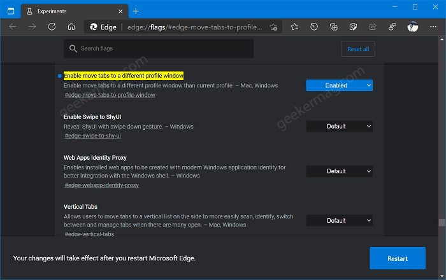Click the magnifier icon in flag search
Viewport: 446px width, 280px height.
(x=73, y=48)
